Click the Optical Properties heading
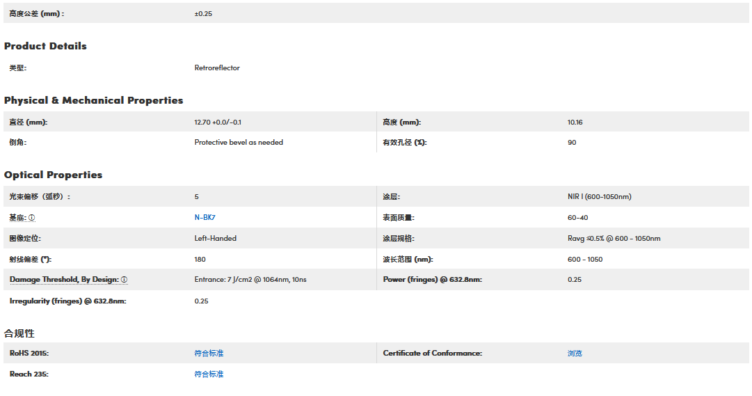The width and height of the screenshot is (752, 396). point(53,175)
